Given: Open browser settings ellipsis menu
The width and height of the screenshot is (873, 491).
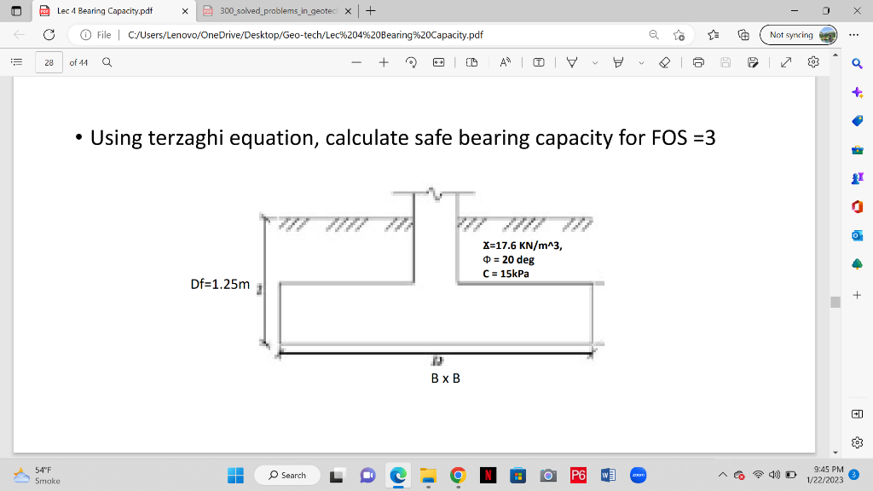Looking at the screenshot, I should click(853, 35).
